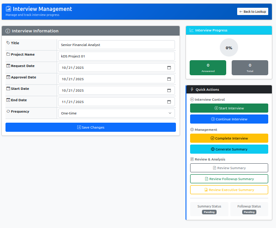276x228 pixels.
Task: Open calendar picker for Start Date
Action: (169, 90)
